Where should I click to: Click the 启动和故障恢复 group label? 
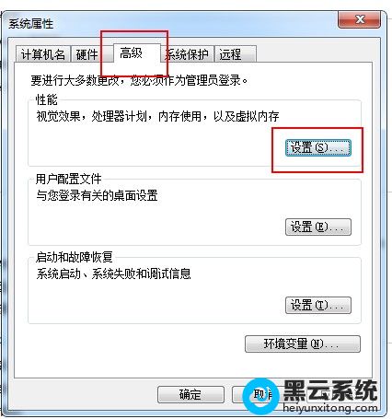pyautogui.click(x=74, y=257)
